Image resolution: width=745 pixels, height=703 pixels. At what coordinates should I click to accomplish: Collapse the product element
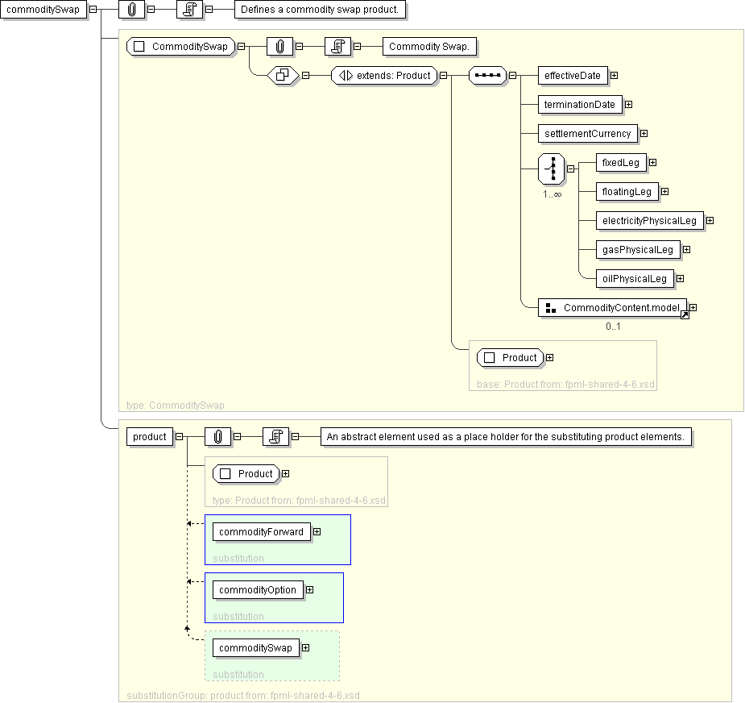pos(179,437)
